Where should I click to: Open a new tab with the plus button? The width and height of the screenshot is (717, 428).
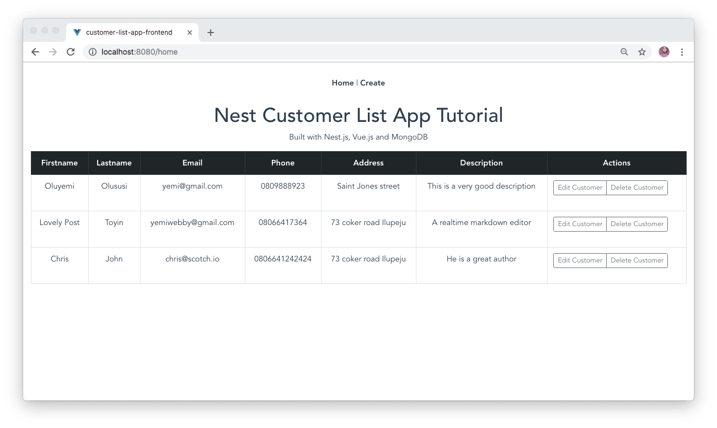[x=210, y=33]
